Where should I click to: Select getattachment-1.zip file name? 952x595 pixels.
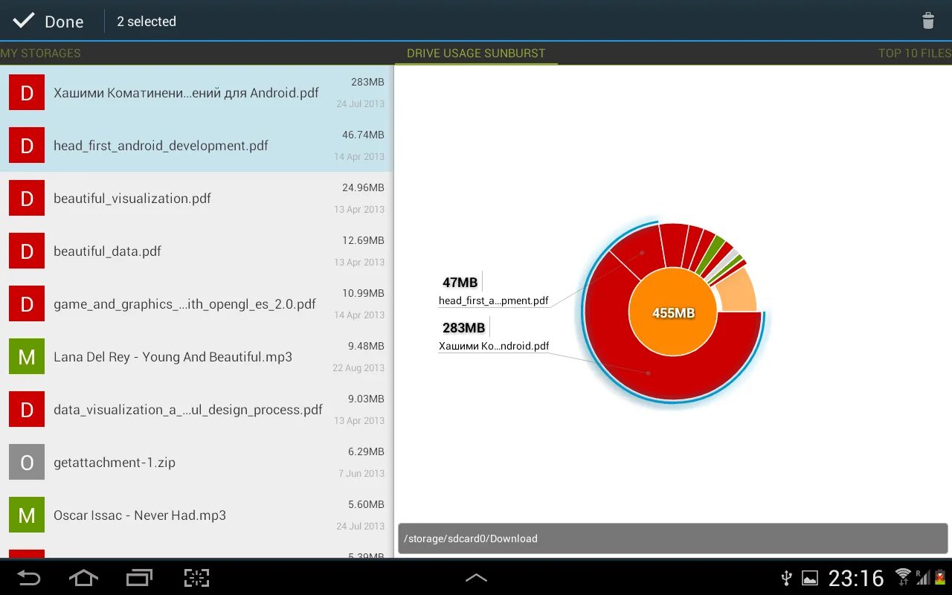click(x=115, y=463)
